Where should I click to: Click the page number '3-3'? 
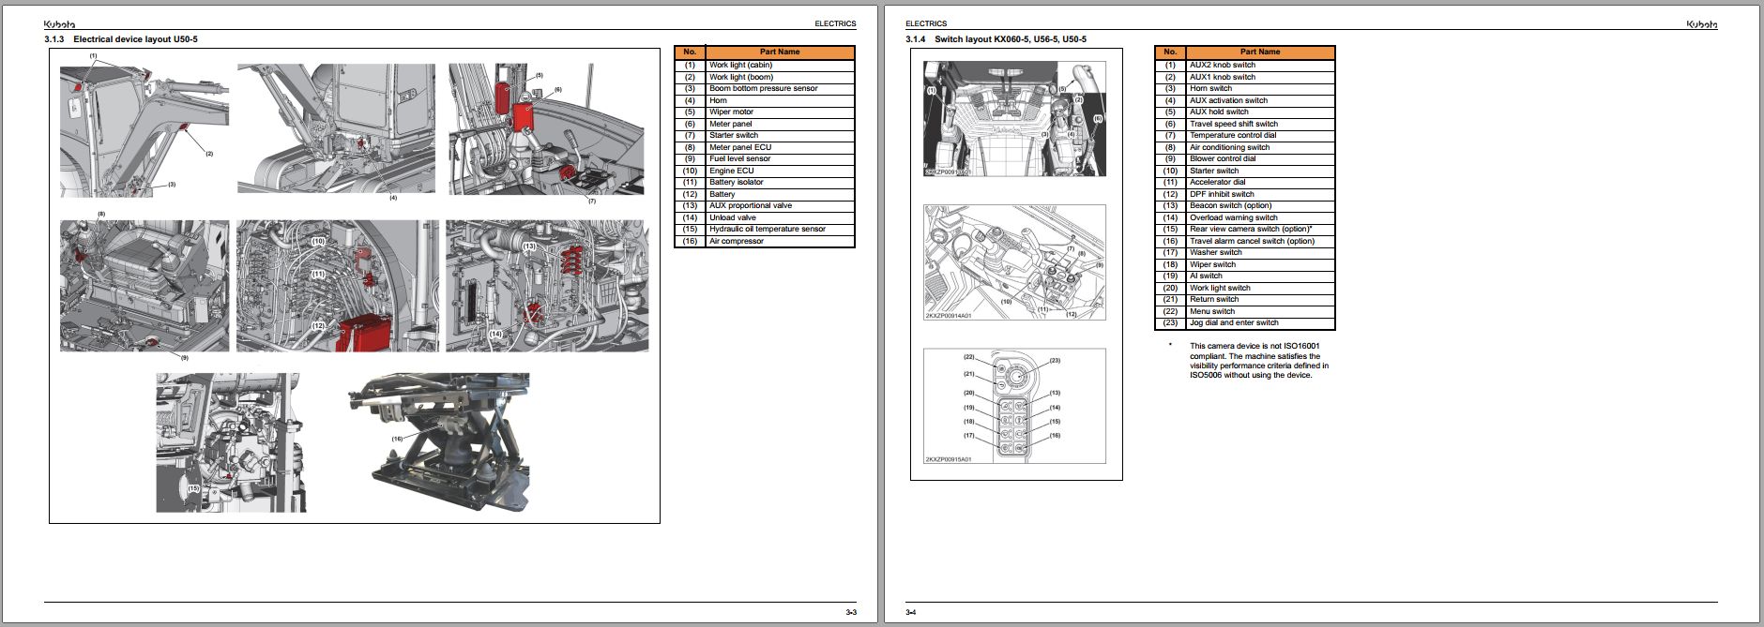pyautogui.click(x=850, y=612)
